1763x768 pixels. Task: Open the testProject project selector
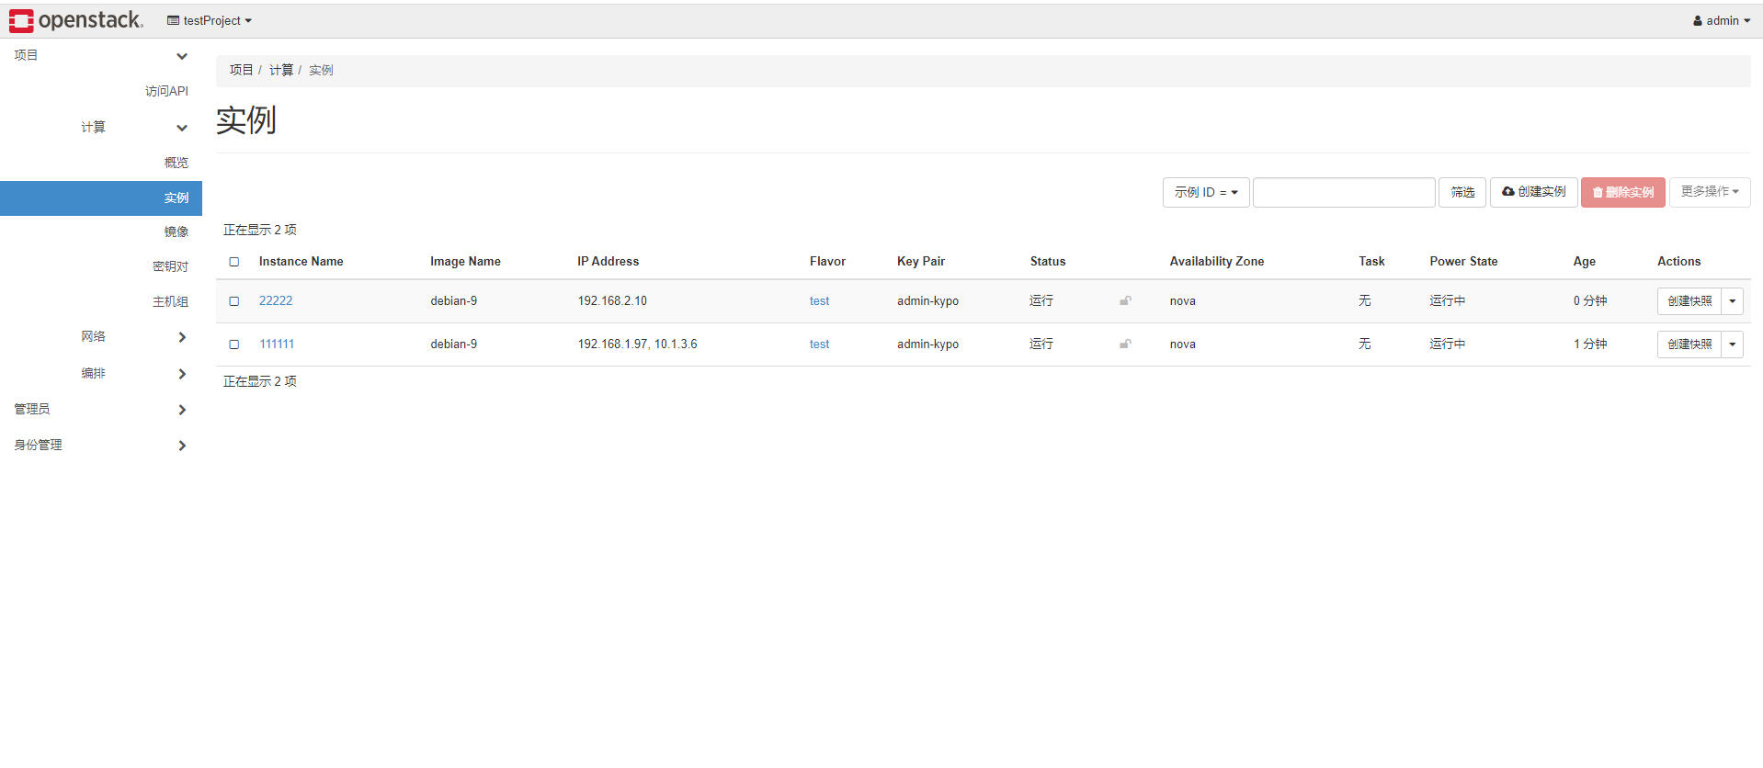pyautogui.click(x=210, y=20)
